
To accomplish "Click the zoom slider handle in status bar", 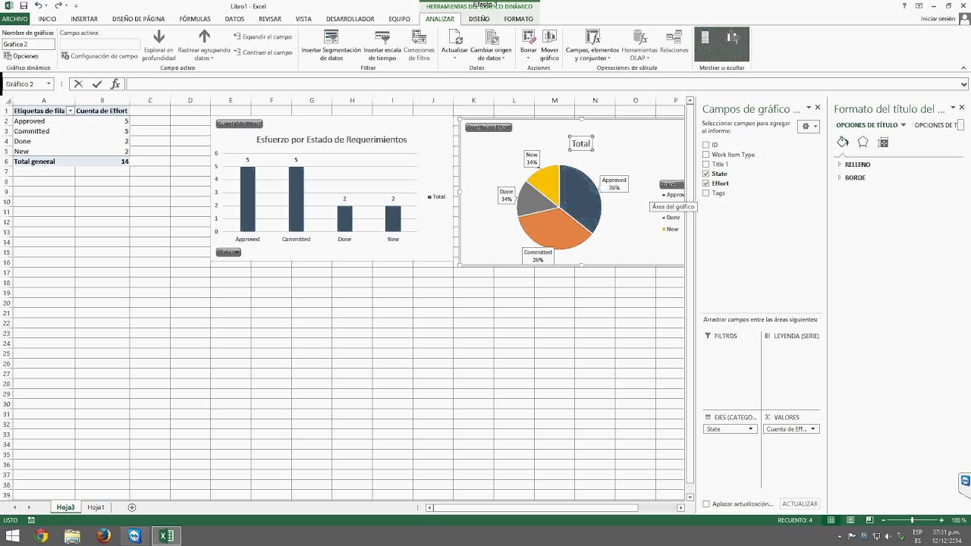I will (x=912, y=520).
